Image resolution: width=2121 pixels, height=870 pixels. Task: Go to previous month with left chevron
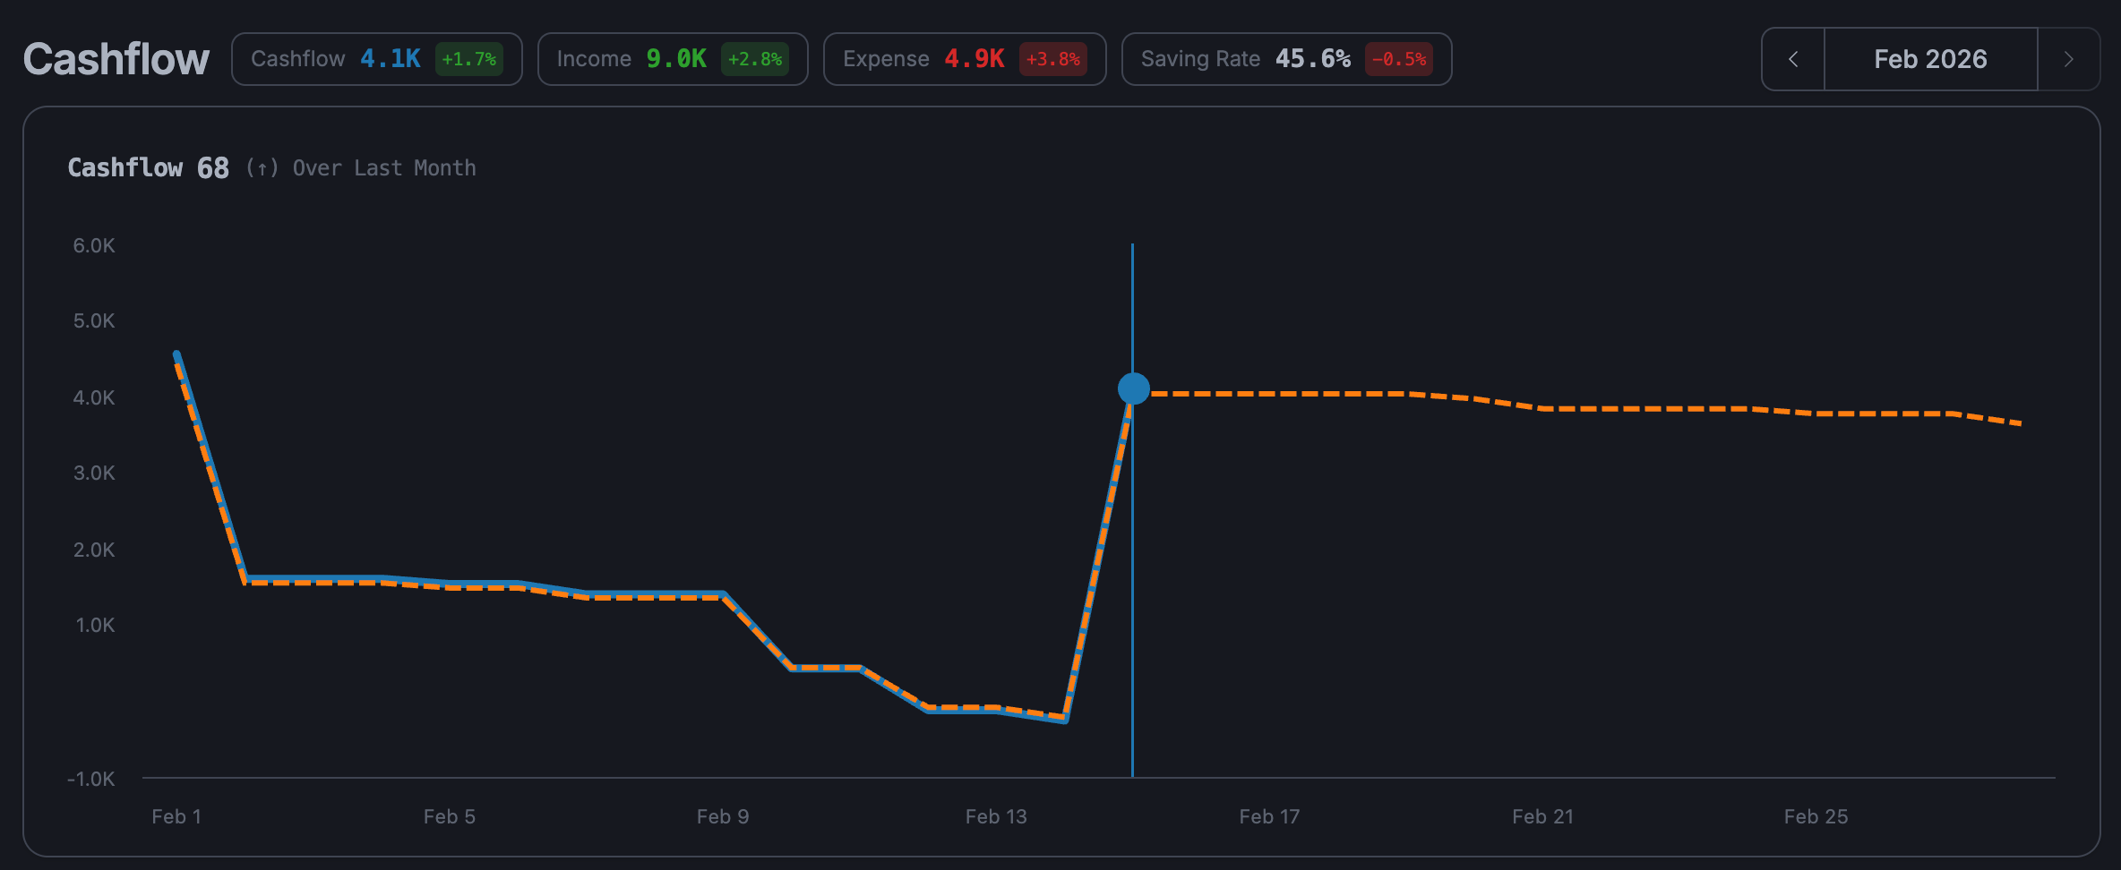(x=1793, y=59)
